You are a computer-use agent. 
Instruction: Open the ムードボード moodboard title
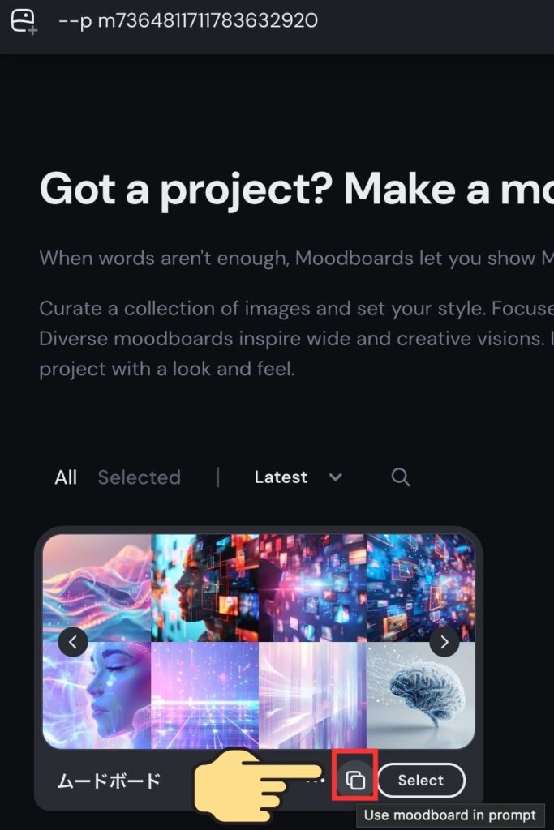tap(109, 781)
